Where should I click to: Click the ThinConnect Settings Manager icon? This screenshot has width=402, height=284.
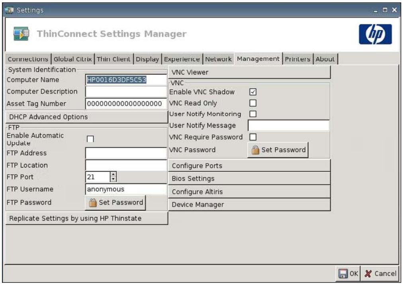point(21,34)
